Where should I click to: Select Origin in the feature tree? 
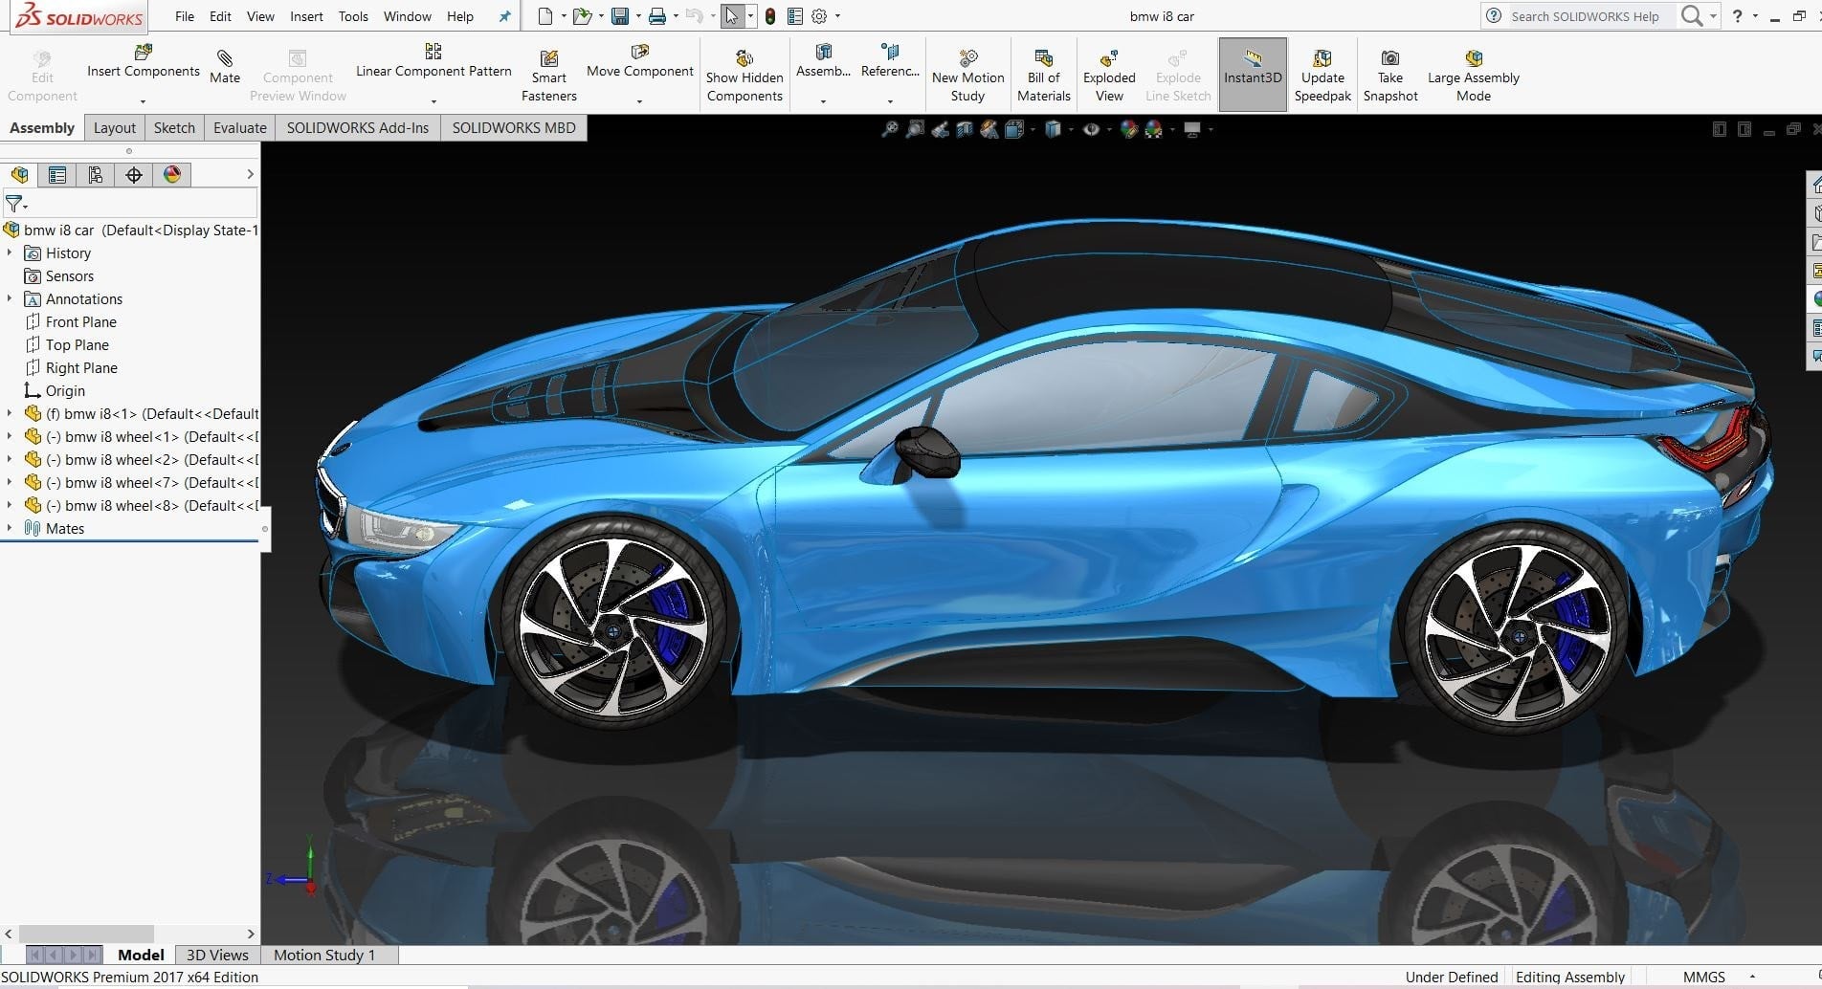click(x=65, y=390)
